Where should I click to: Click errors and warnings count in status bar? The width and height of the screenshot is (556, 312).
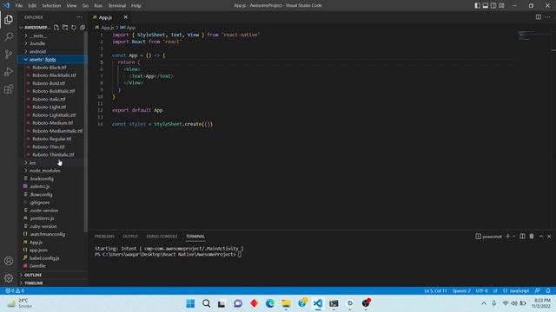pyautogui.click(x=15, y=290)
